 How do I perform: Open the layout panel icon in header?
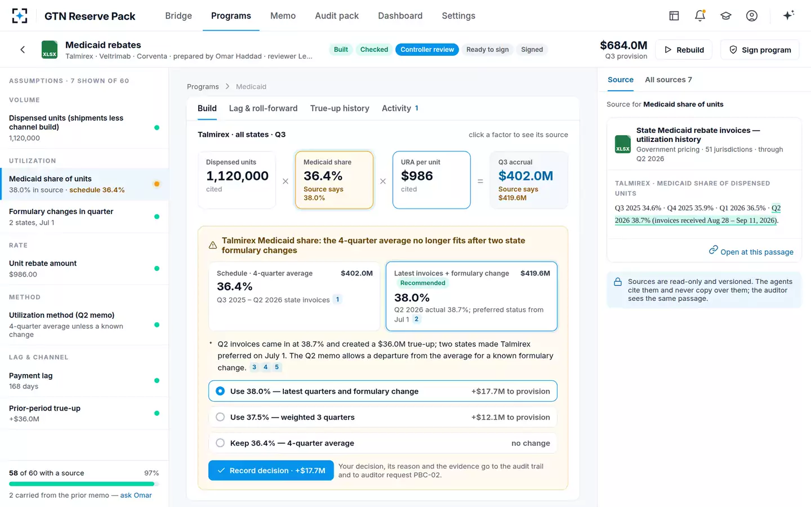point(674,16)
